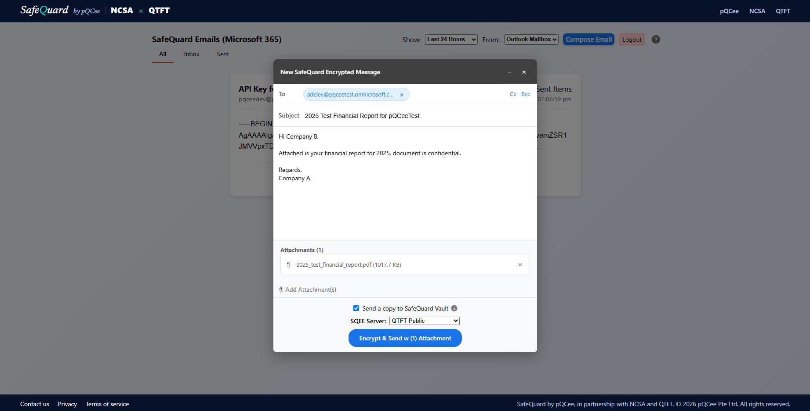This screenshot has height=411, width=810.
Task: Click the Subject field text
Action: [362, 116]
